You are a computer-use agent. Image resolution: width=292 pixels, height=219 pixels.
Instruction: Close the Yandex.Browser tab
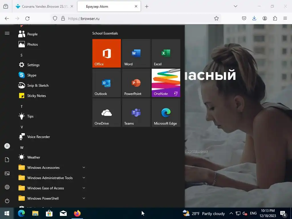tap(72, 6)
